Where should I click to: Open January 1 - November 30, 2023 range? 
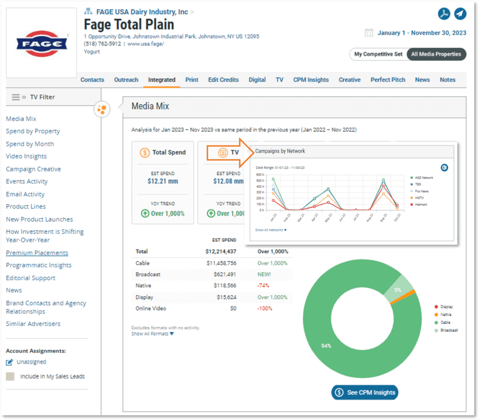tap(421, 33)
